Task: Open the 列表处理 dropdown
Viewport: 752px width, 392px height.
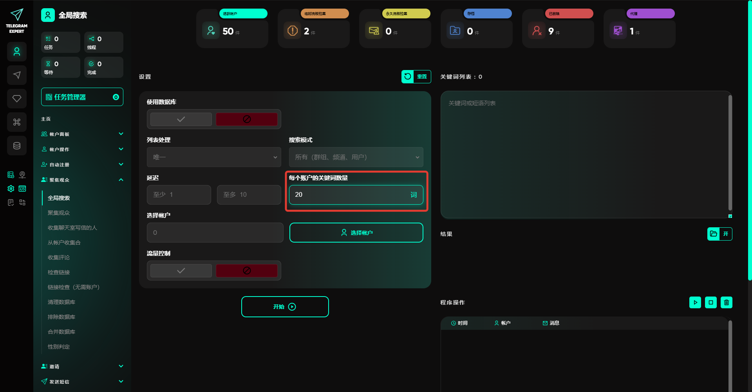Action: (214, 157)
